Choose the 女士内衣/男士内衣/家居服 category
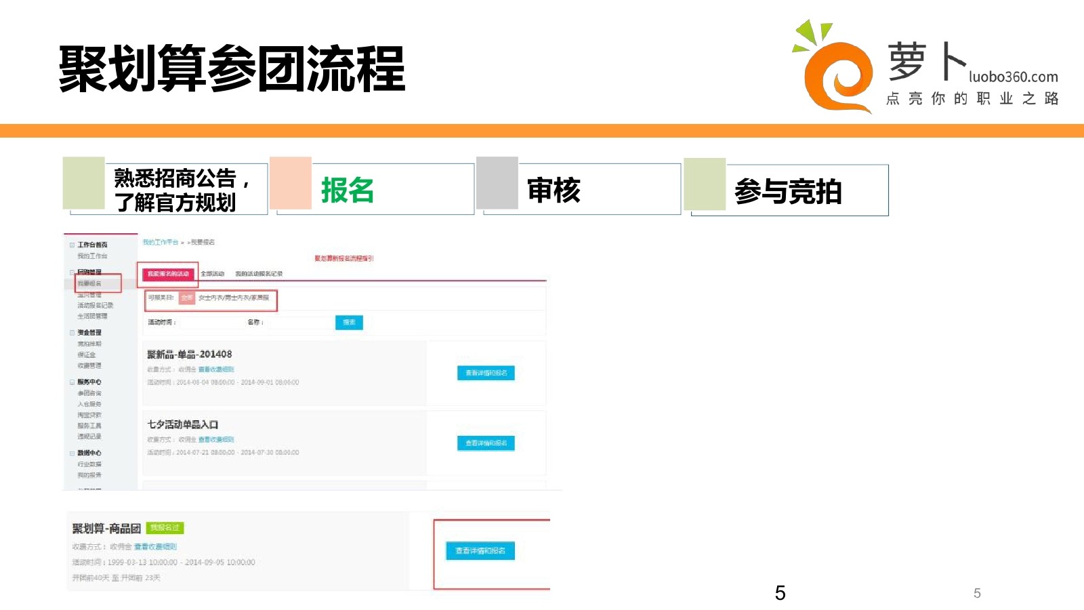 [234, 298]
